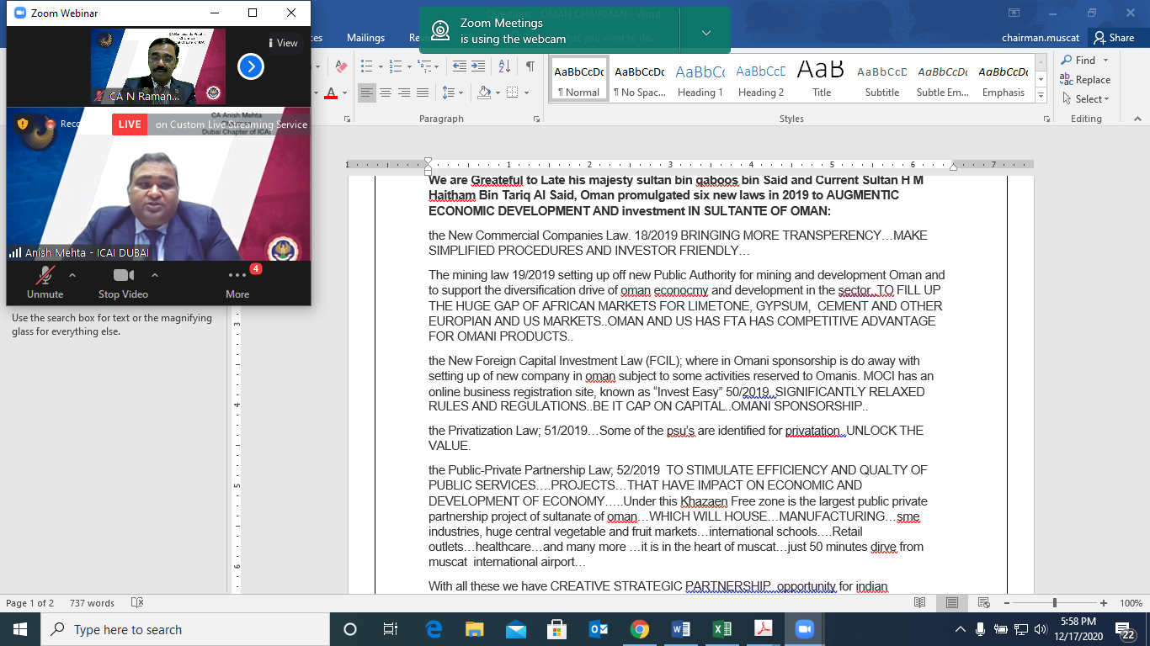1150x646 pixels.
Task: Click the Show/Hide paragraph marks icon
Action: 530,66
